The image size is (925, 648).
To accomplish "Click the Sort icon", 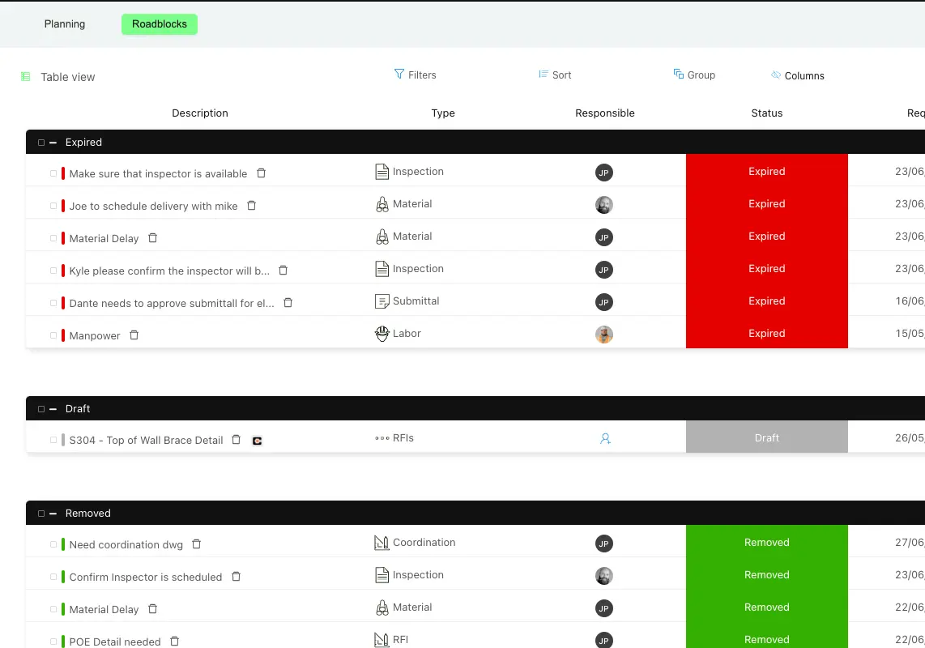I will [x=543, y=74].
